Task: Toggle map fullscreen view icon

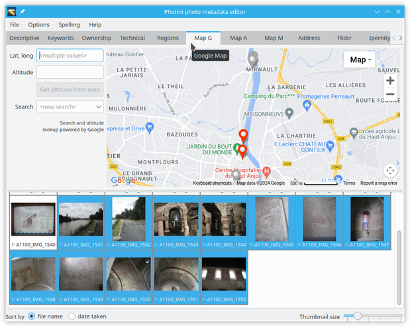Action: (390, 170)
